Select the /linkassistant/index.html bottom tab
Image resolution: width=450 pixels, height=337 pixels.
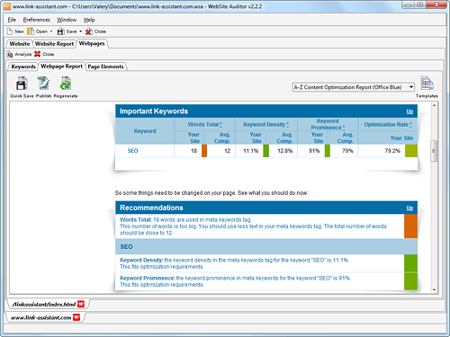(44, 305)
